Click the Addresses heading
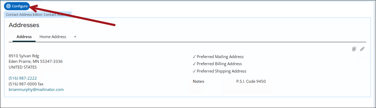Viewport: 376px width, 108px height. pos(24,25)
